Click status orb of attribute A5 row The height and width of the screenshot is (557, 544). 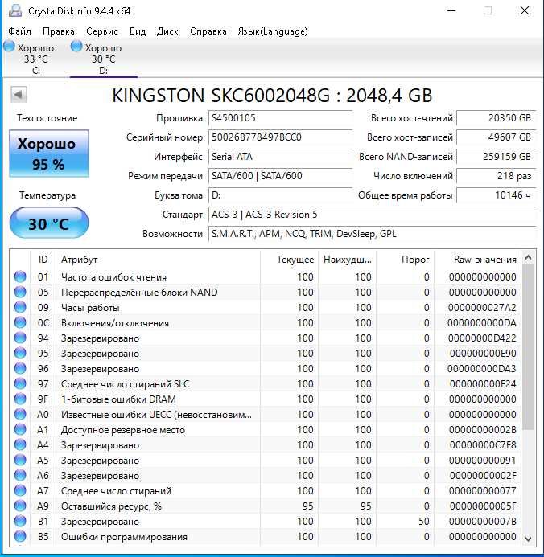click(20, 460)
